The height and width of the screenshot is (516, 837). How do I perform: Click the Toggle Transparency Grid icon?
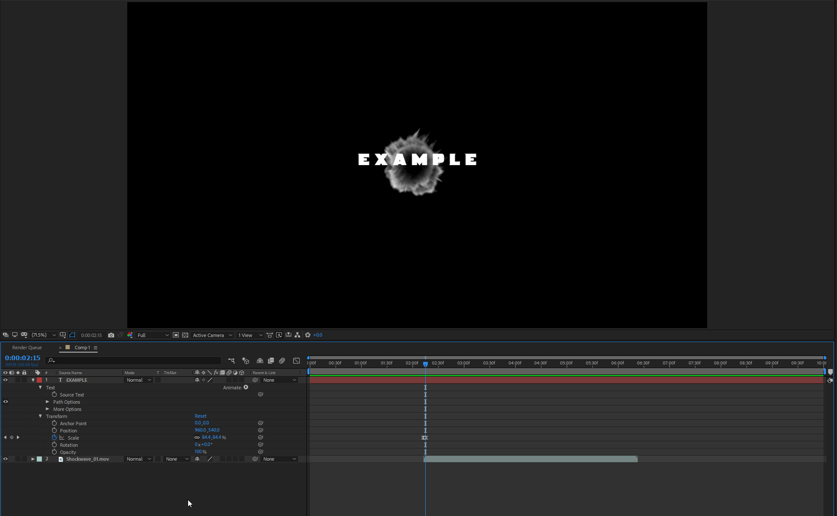tap(185, 335)
